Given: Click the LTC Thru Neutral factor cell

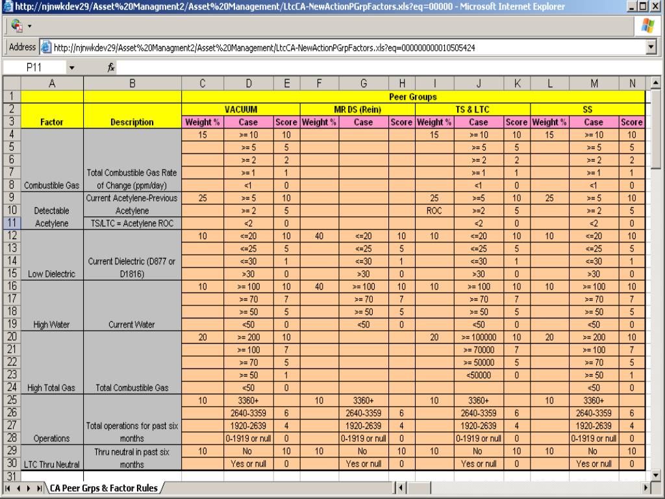Looking at the screenshot, I should [x=52, y=457].
